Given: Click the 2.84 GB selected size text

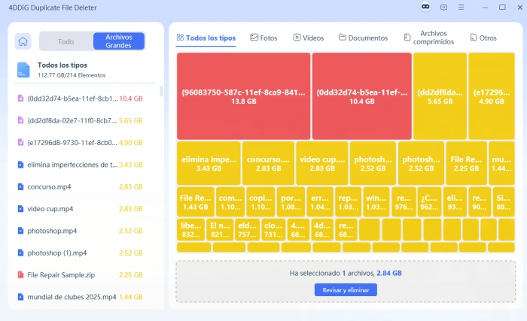Looking at the screenshot, I should pyautogui.click(x=389, y=273).
